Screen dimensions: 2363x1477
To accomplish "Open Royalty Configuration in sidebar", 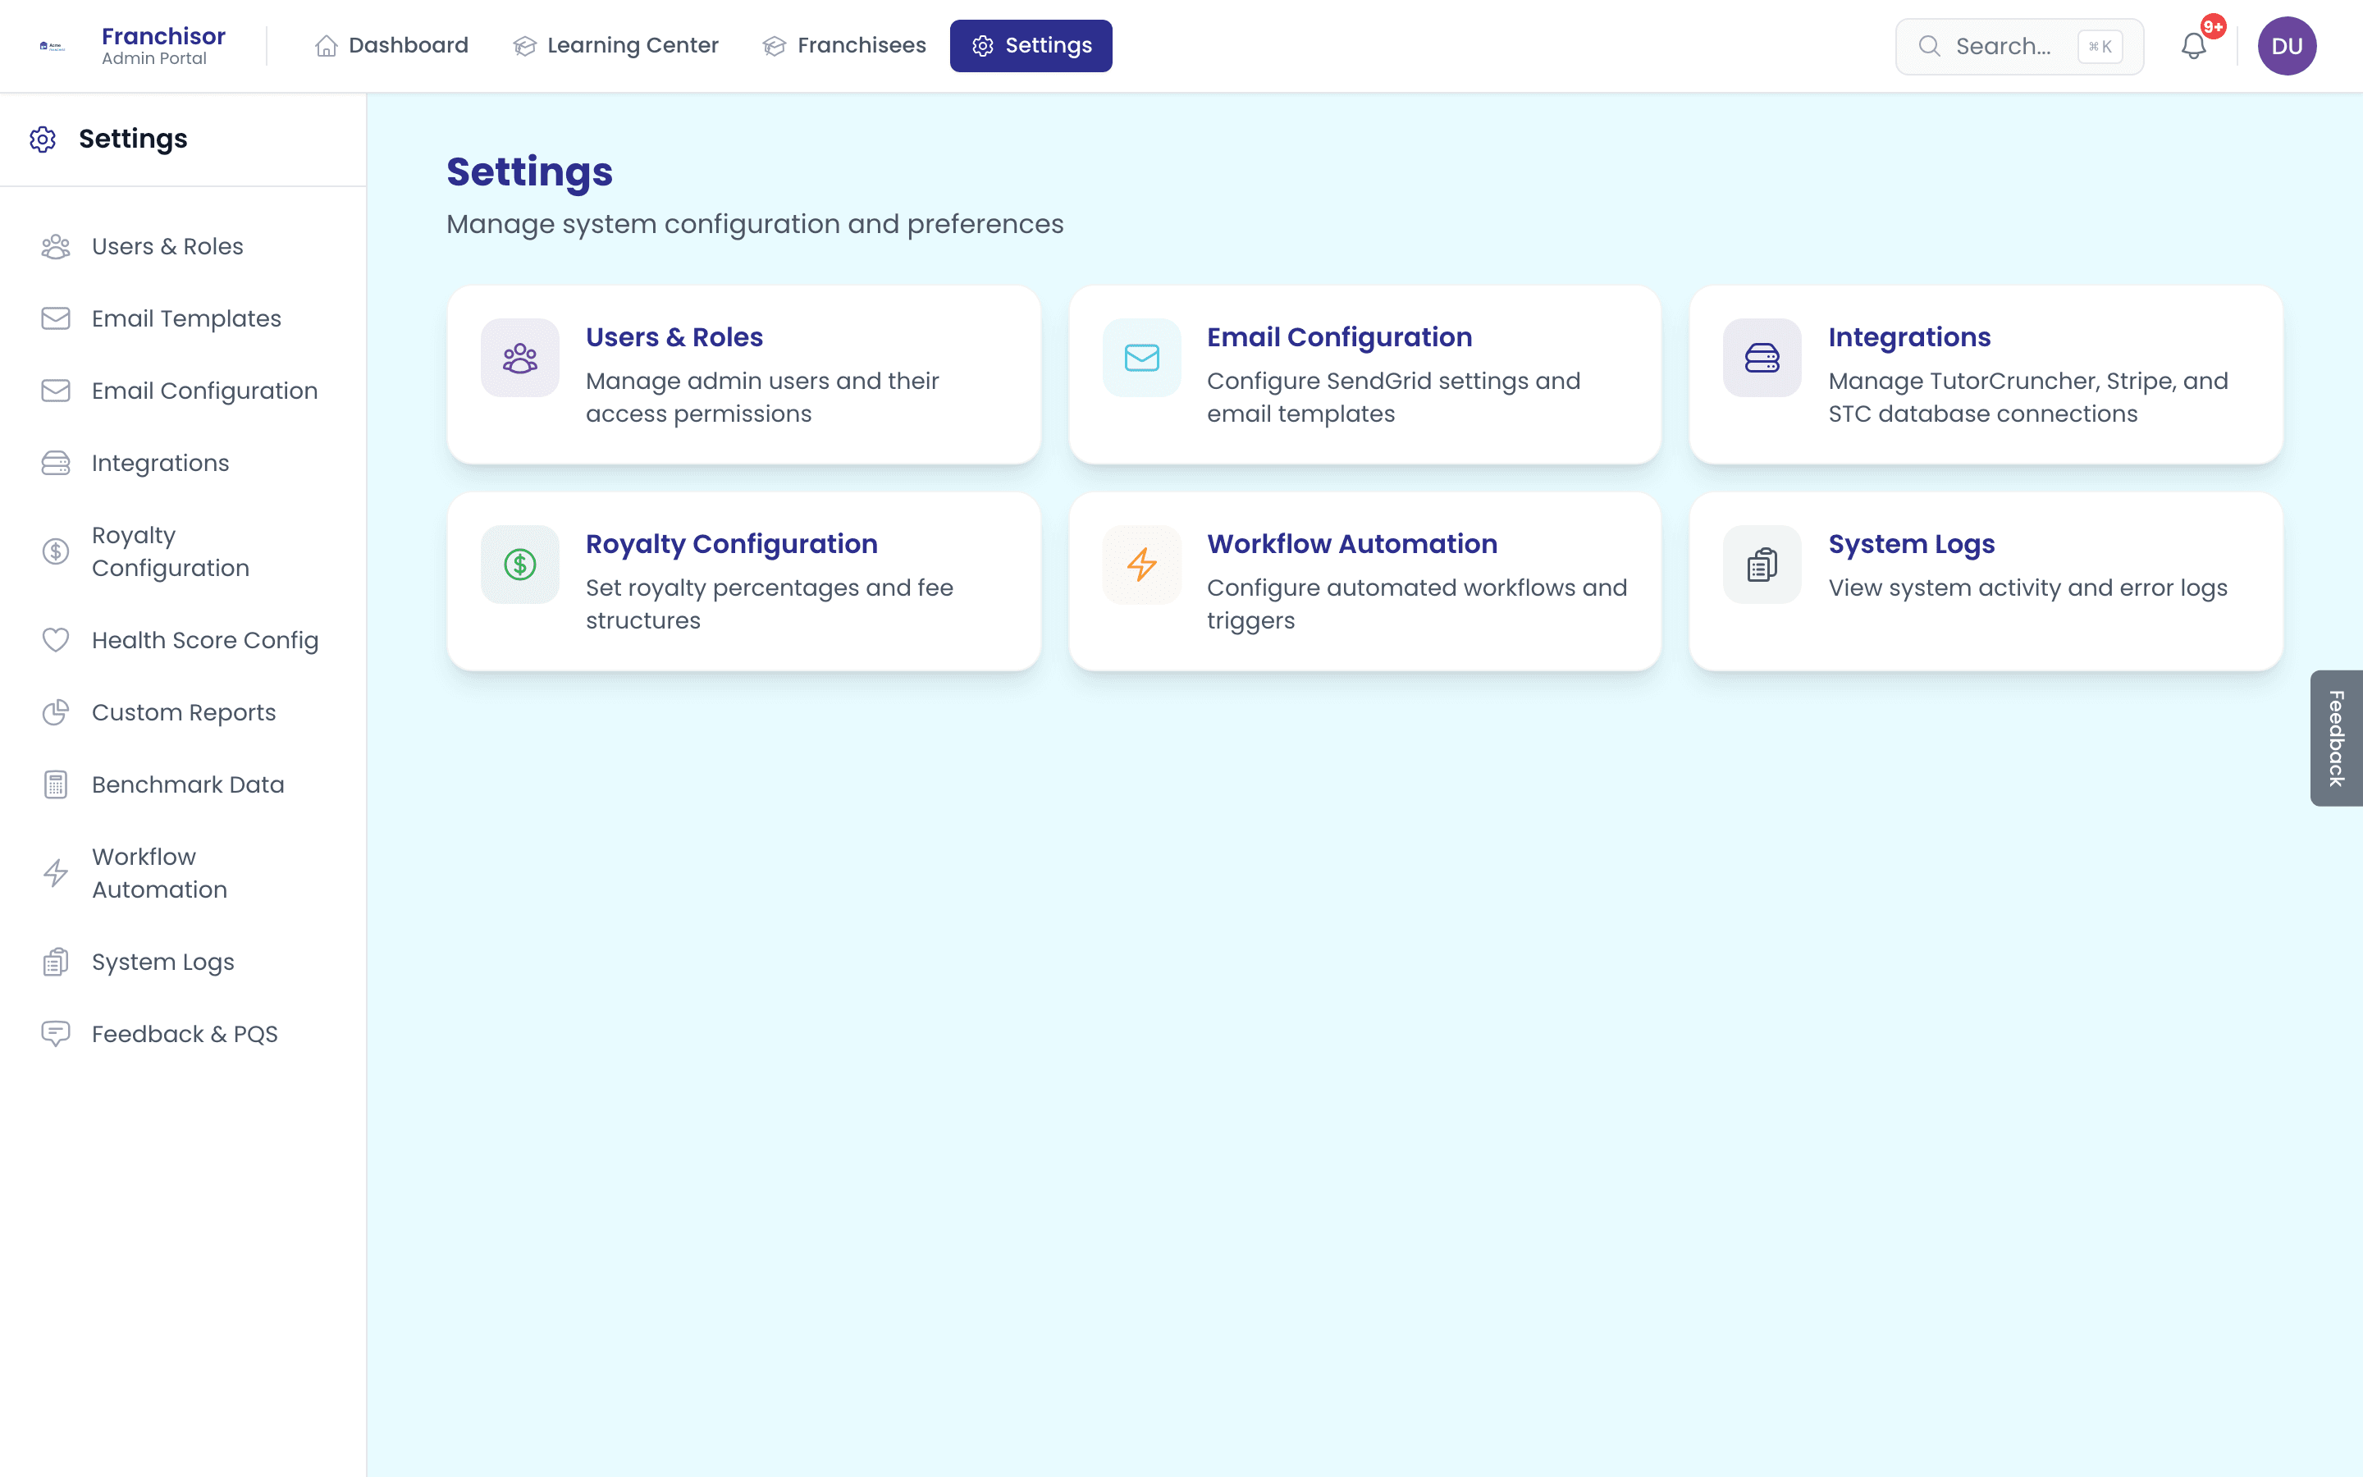I will tap(184, 551).
